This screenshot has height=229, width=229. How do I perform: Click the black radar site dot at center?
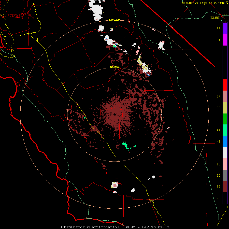click(x=114, y=114)
